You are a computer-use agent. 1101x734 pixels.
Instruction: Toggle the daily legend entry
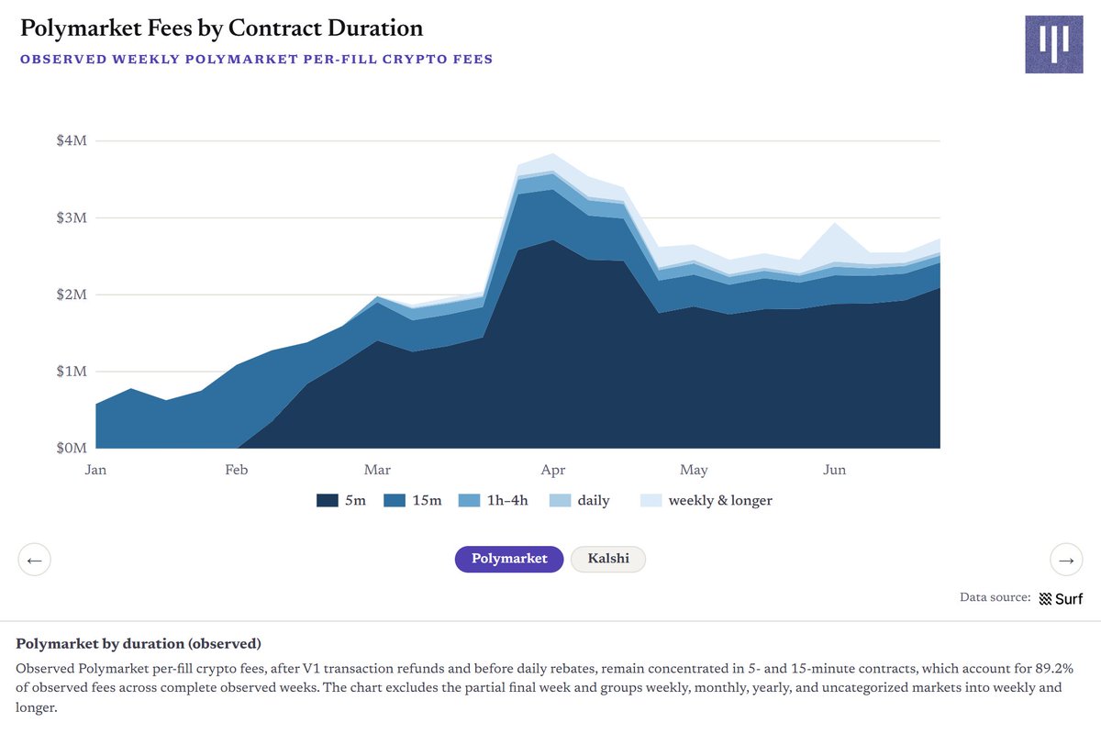pos(579,501)
